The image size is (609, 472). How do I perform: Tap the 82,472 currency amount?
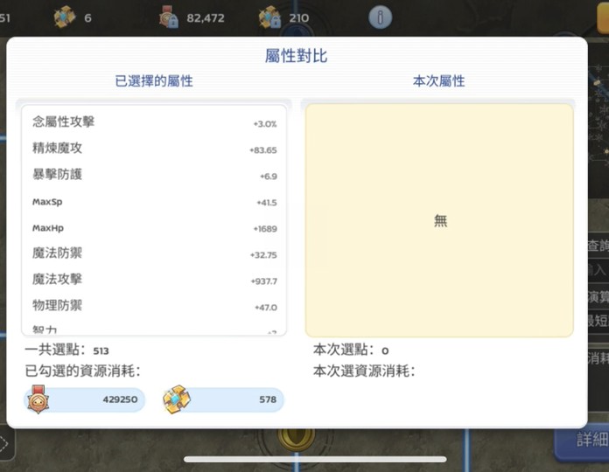[206, 18]
